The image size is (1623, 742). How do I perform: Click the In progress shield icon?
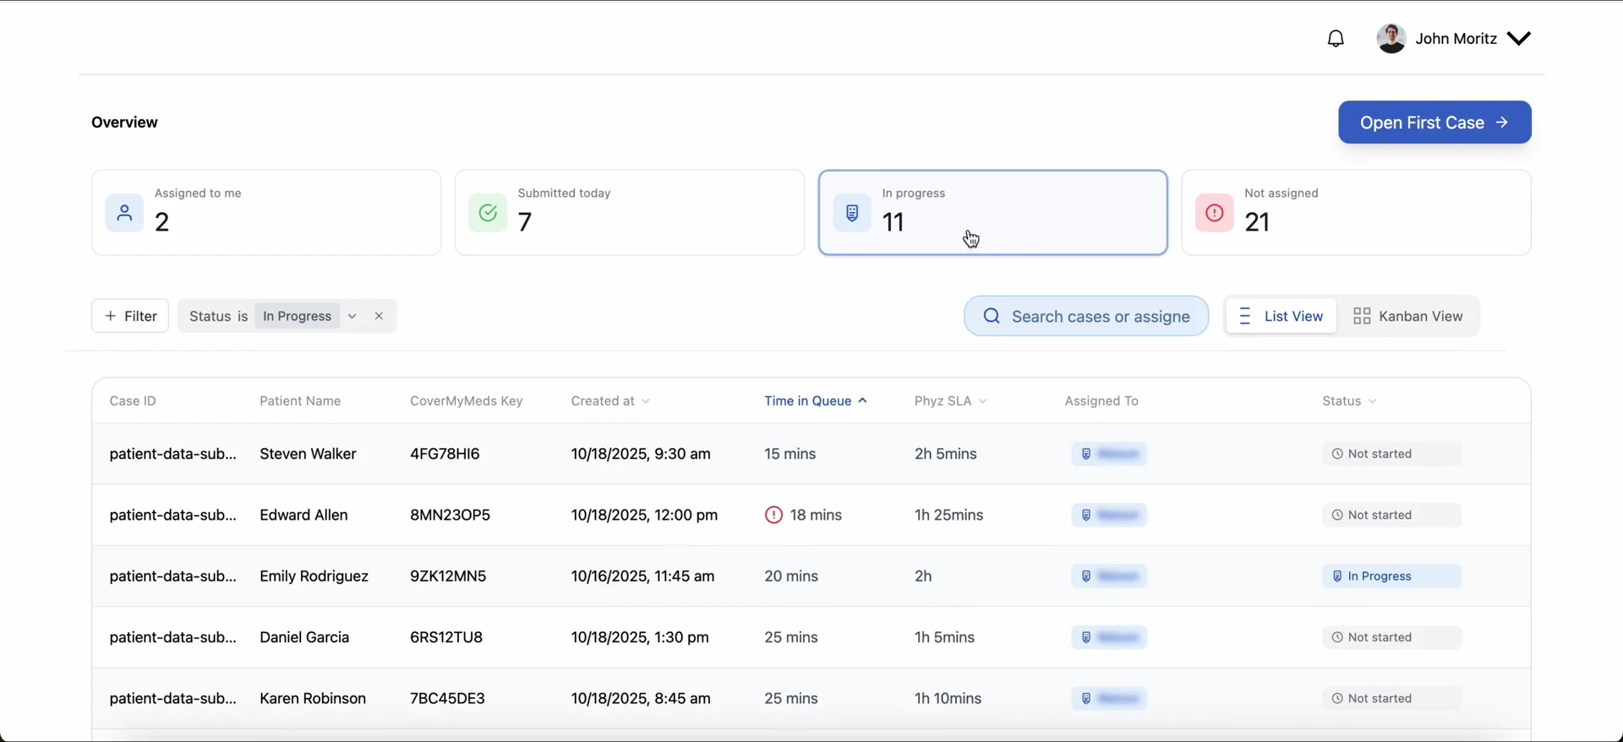pos(852,213)
